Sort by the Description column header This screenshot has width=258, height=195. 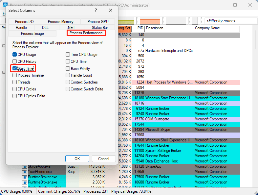click(169, 28)
